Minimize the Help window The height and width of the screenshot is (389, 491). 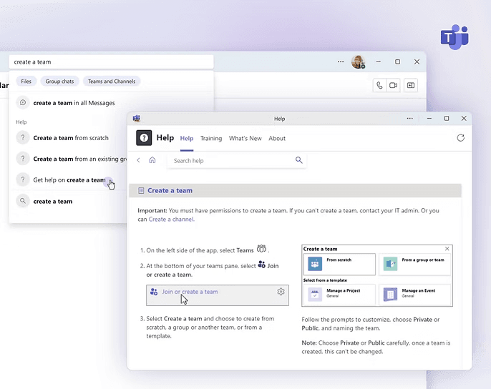coord(429,118)
